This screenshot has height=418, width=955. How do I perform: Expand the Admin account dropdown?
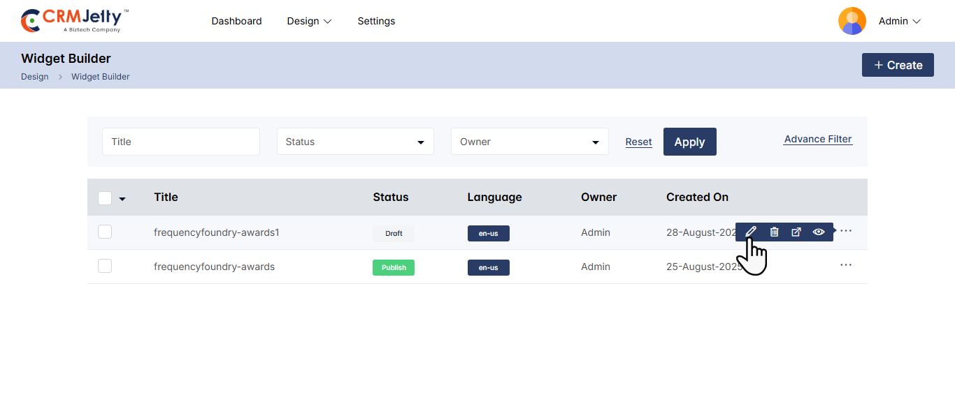pyautogui.click(x=900, y=21)
